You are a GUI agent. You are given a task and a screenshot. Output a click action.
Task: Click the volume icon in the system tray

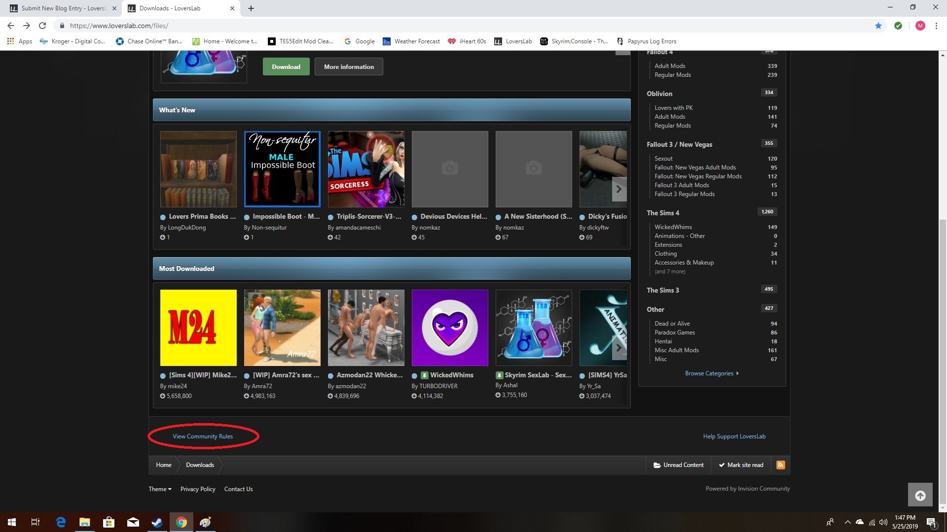click(883, 522)
